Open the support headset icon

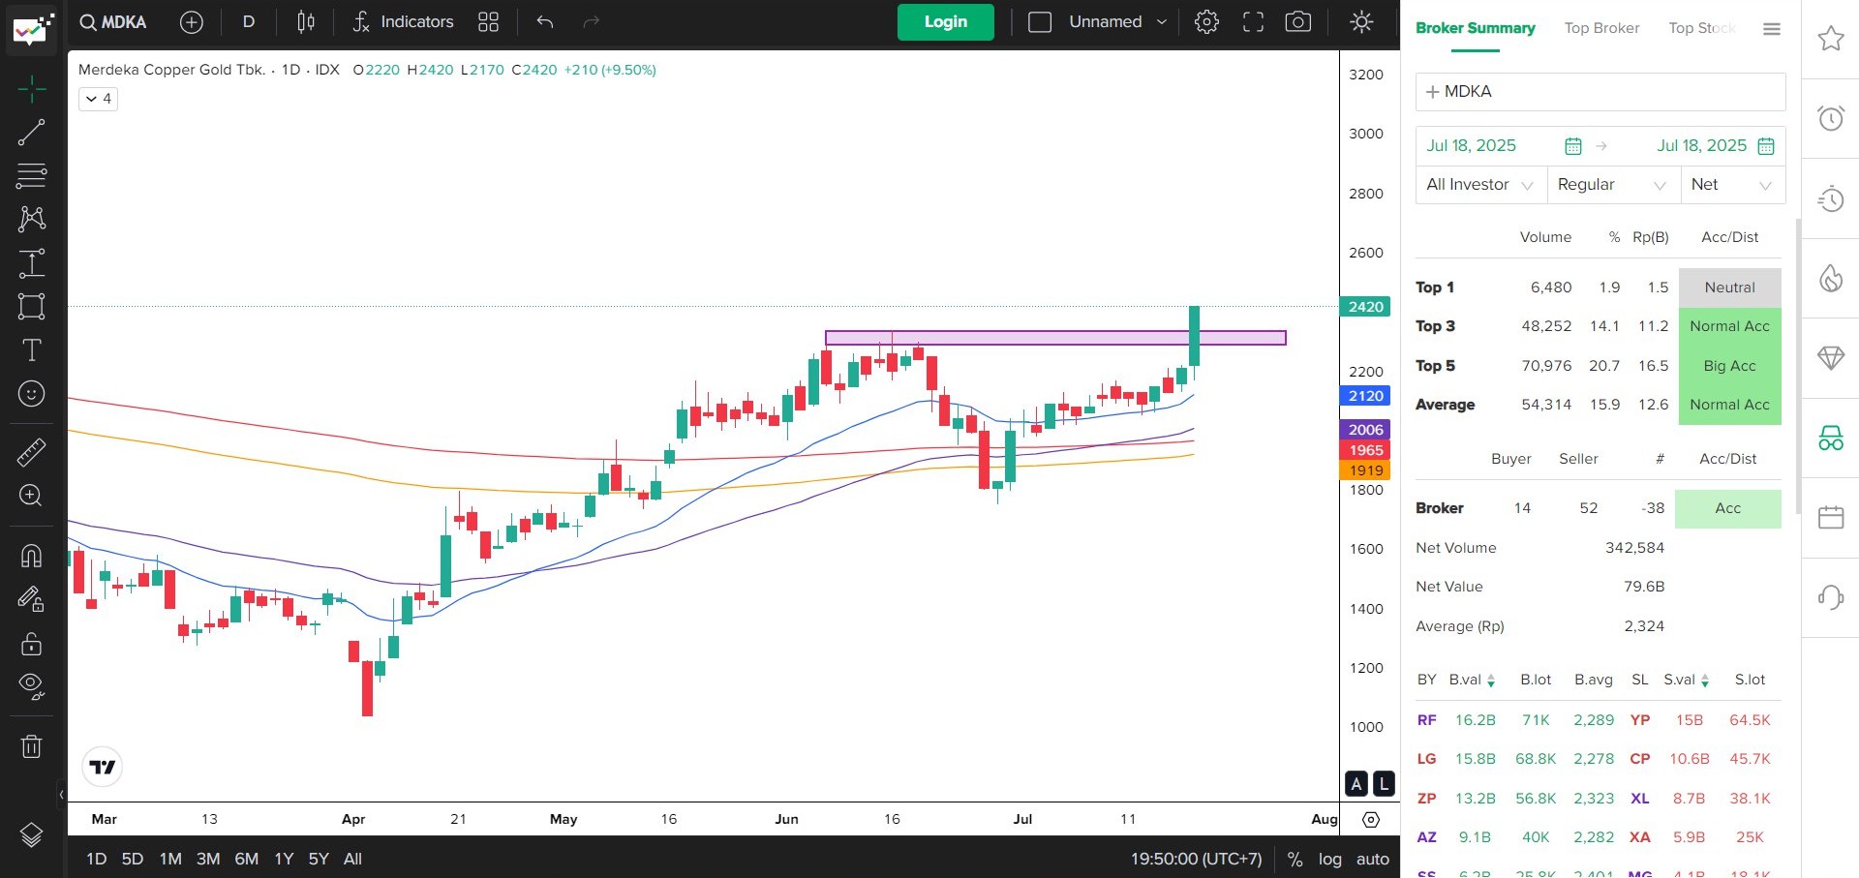pyautogui.click(x=1830, y=596)
